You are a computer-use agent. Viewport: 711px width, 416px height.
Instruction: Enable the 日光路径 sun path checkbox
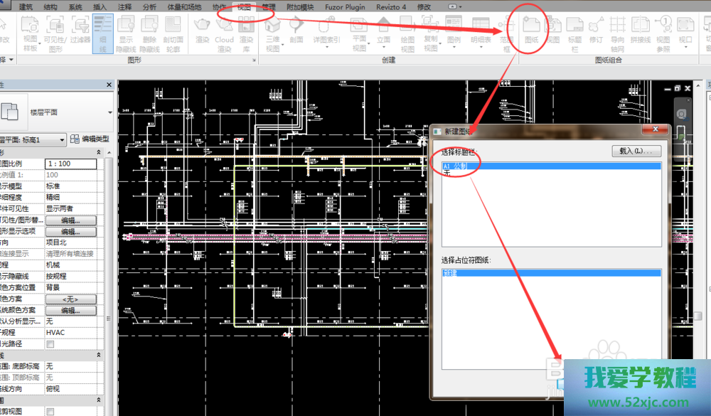[x=50, y=344]
